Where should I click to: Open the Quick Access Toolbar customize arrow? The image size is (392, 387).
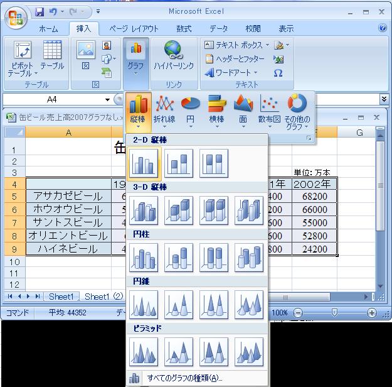click(x=98, y=11)
